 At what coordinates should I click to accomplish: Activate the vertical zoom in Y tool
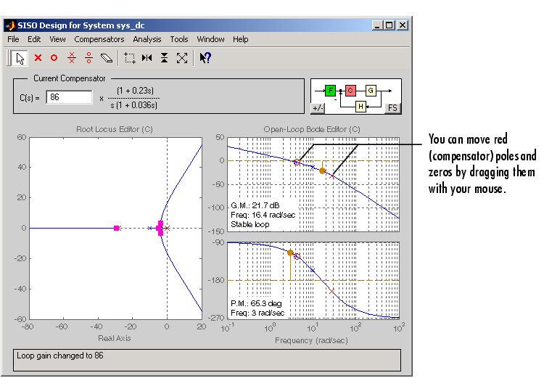(165, 57)
